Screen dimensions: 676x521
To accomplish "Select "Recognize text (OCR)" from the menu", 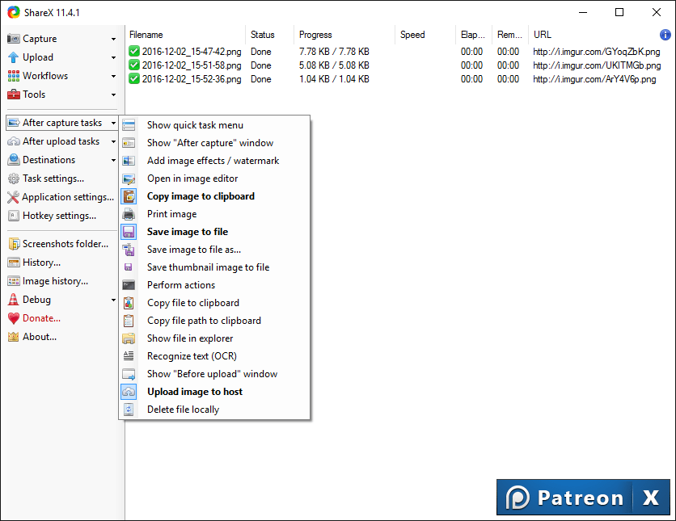I will coord(193,355).
